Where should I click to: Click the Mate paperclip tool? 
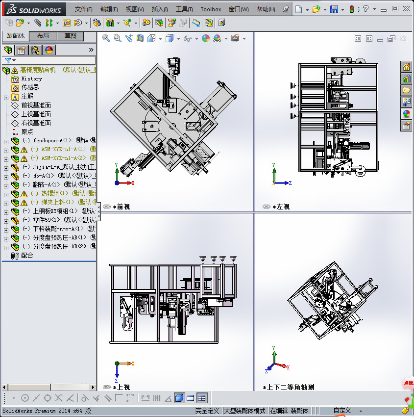click(x=38, y=23)
